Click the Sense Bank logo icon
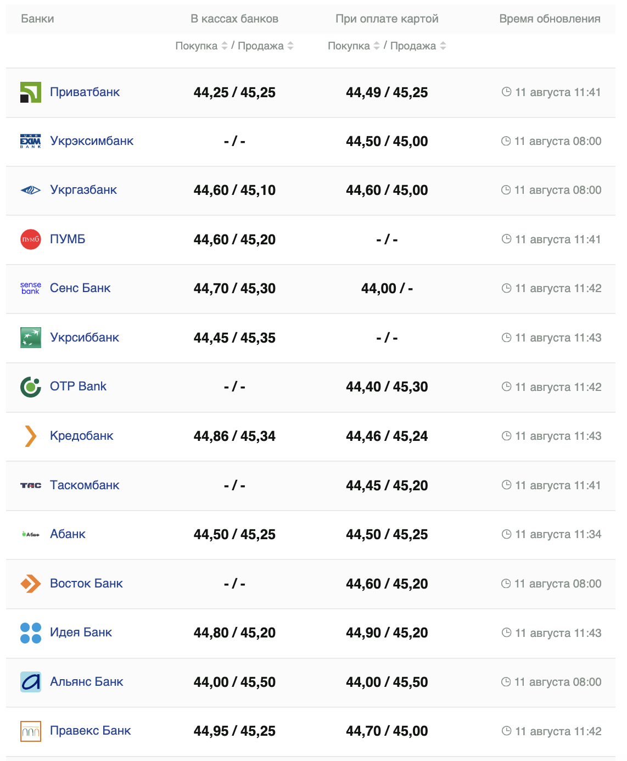Image resolution: width=627 pixels, height=761 pixels. pos(31,288)
